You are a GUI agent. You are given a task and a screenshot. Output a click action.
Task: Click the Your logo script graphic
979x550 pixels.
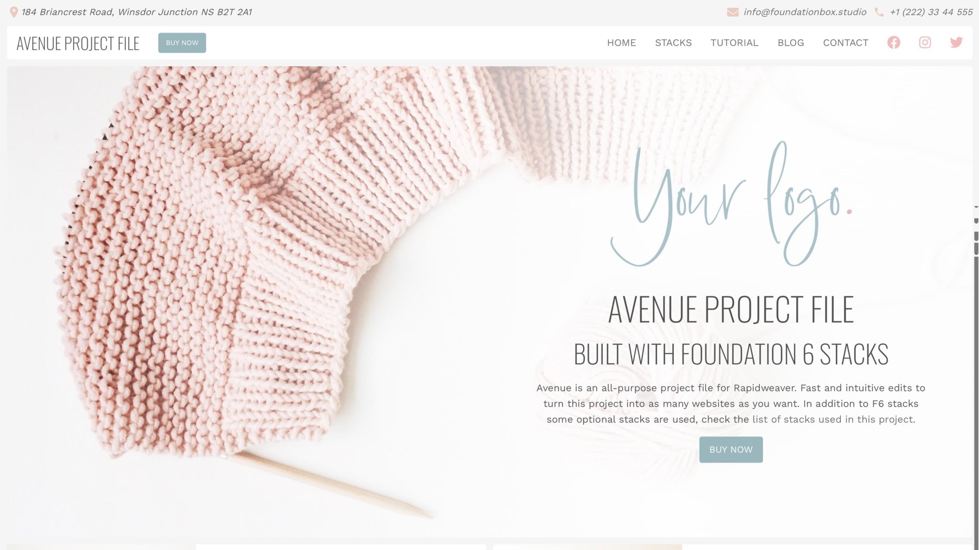(731, 205)
